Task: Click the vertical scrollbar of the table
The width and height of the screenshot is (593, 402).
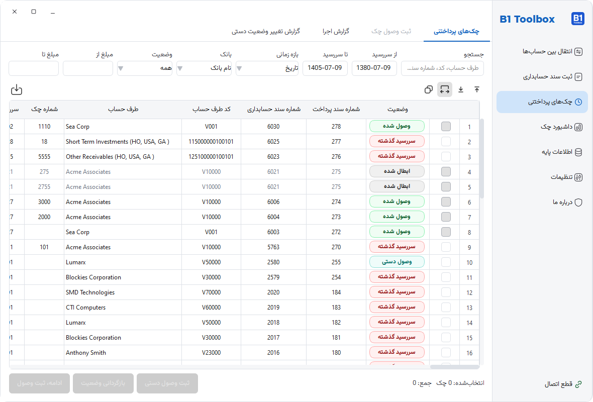Action: coord(481,159)
